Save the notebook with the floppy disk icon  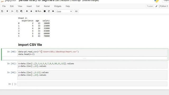click(x=2, y=11)
